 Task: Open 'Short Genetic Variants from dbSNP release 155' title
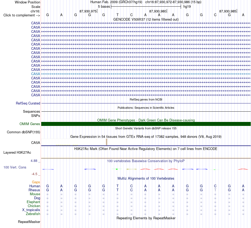[x=146, y=128]
